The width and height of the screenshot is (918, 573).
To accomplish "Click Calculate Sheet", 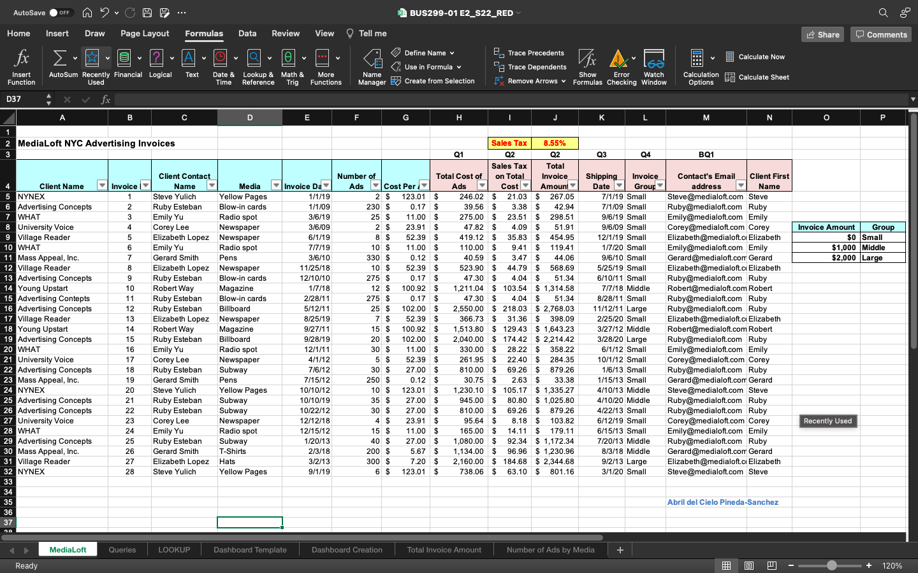I will pyautogui.click(x=757, y=77).
